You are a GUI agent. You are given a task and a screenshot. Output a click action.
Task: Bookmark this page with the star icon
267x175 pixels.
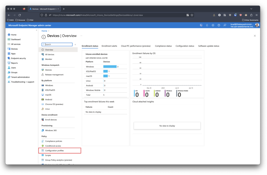tap(192, 15)
